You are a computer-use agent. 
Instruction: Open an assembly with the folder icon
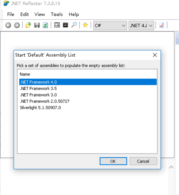pos(28,25)
